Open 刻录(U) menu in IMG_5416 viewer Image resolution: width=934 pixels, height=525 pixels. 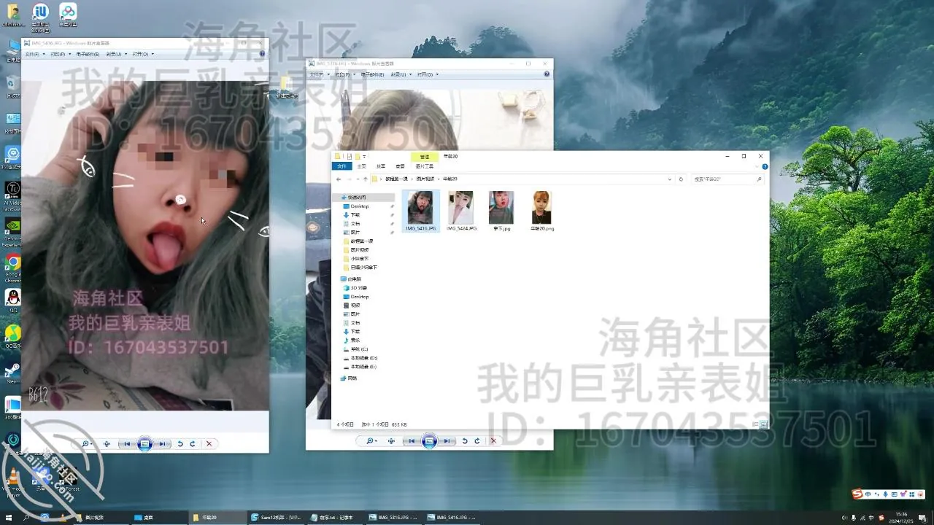[115, 54]
